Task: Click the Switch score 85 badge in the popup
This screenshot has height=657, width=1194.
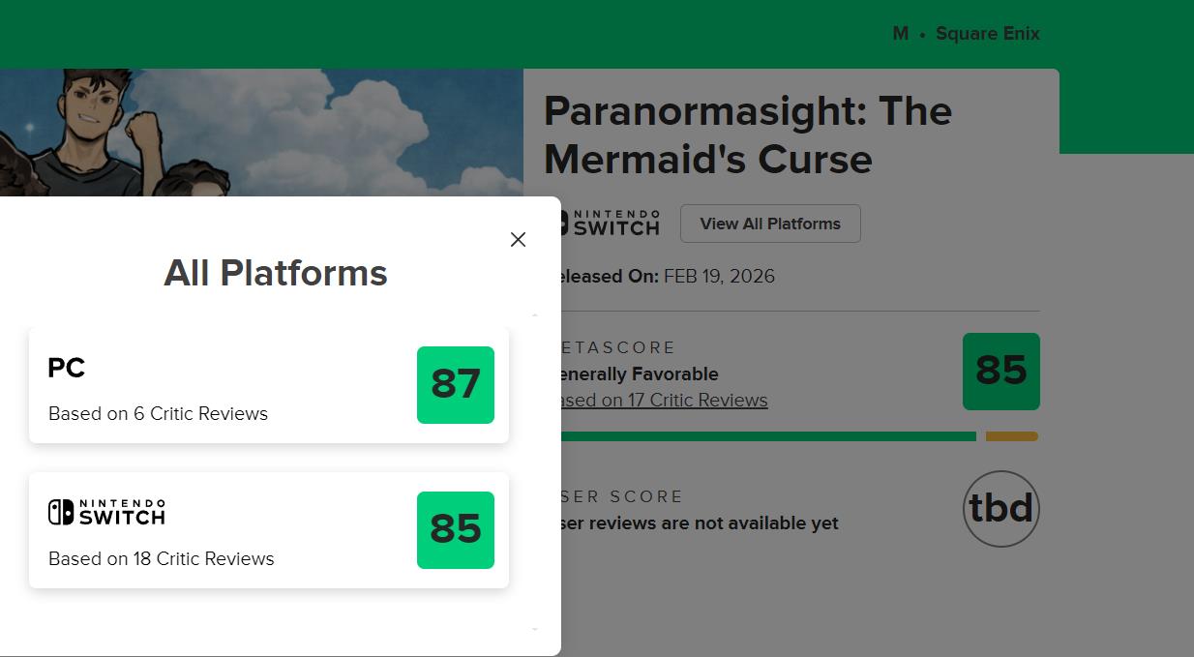Action: (x=455, y=529)
